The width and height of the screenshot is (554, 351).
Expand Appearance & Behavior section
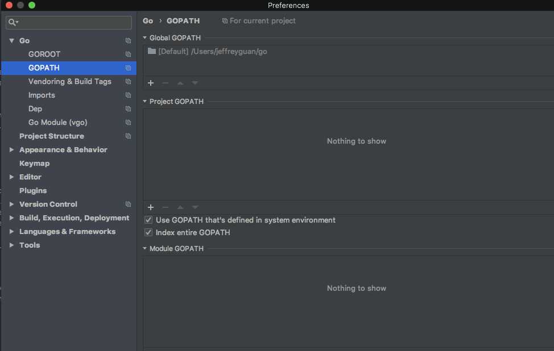tap(11, 150)
